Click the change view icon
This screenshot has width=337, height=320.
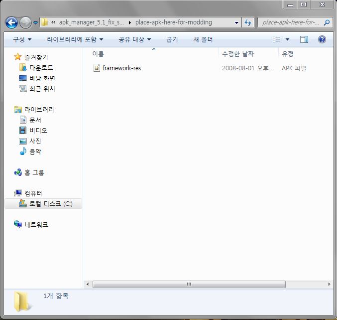pos(277,39)
